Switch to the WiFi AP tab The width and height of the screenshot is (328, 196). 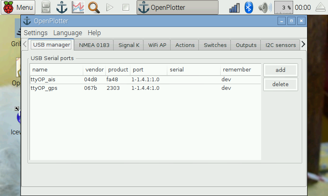(x=157, y=45)
